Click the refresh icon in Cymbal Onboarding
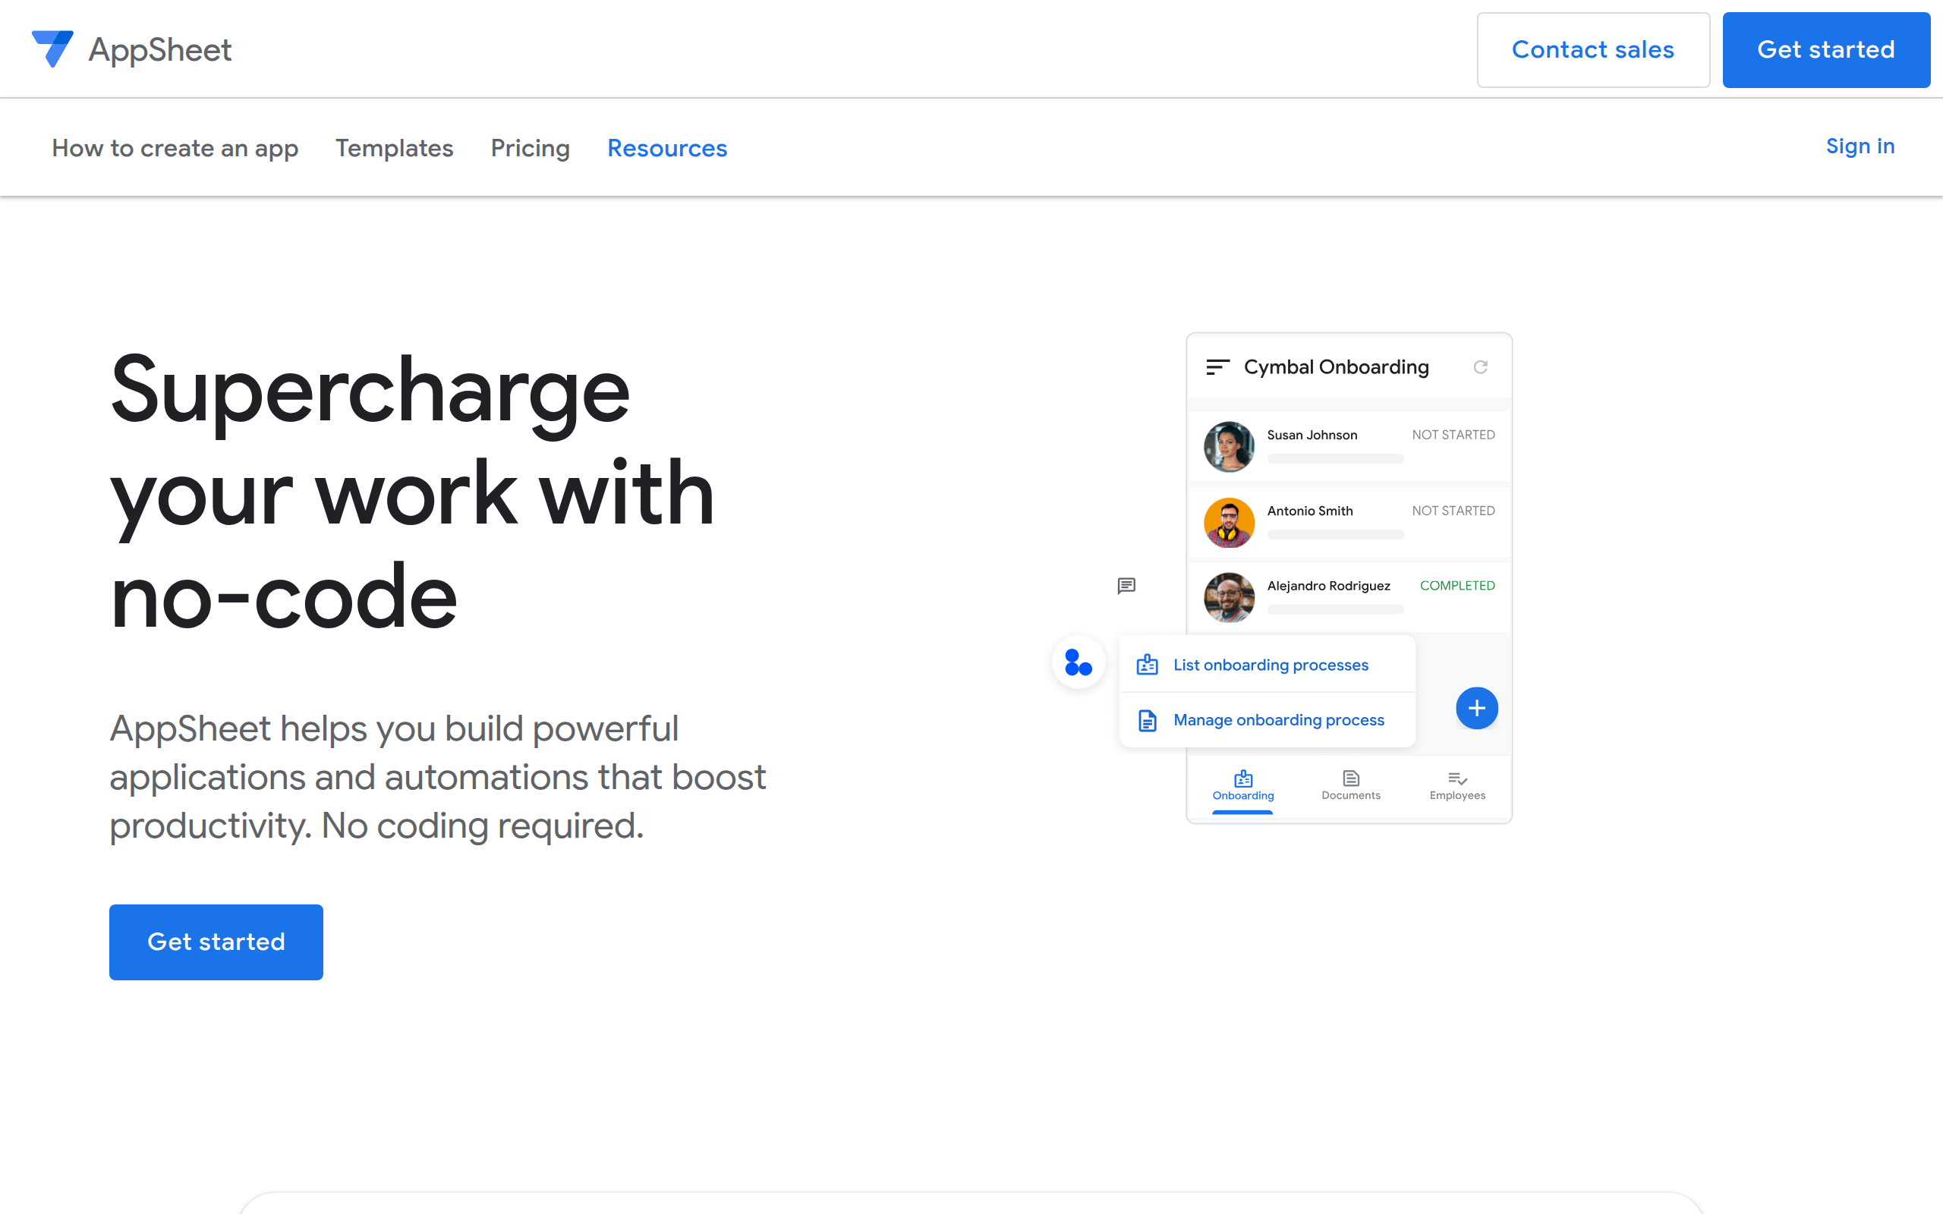The width and height of the screenshot is (1943, 1214). pyautogui.click(x=1480, y=367)
